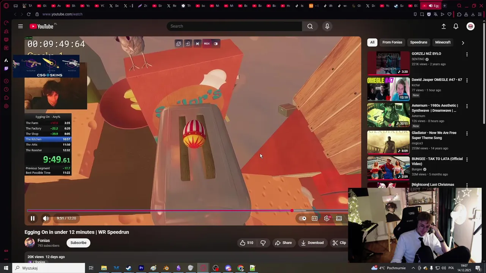Share the video
The height and width of the screenshot is (273, 486).
point(283,243)
